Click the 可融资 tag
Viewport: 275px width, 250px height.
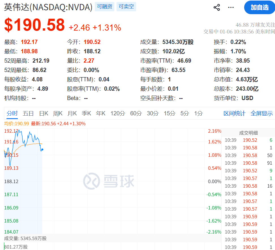tap(104, 7)
